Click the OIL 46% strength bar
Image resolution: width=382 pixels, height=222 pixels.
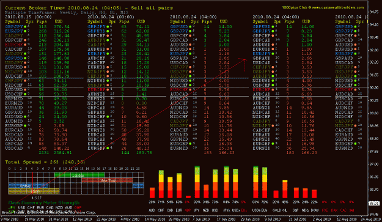click(285, 189)
